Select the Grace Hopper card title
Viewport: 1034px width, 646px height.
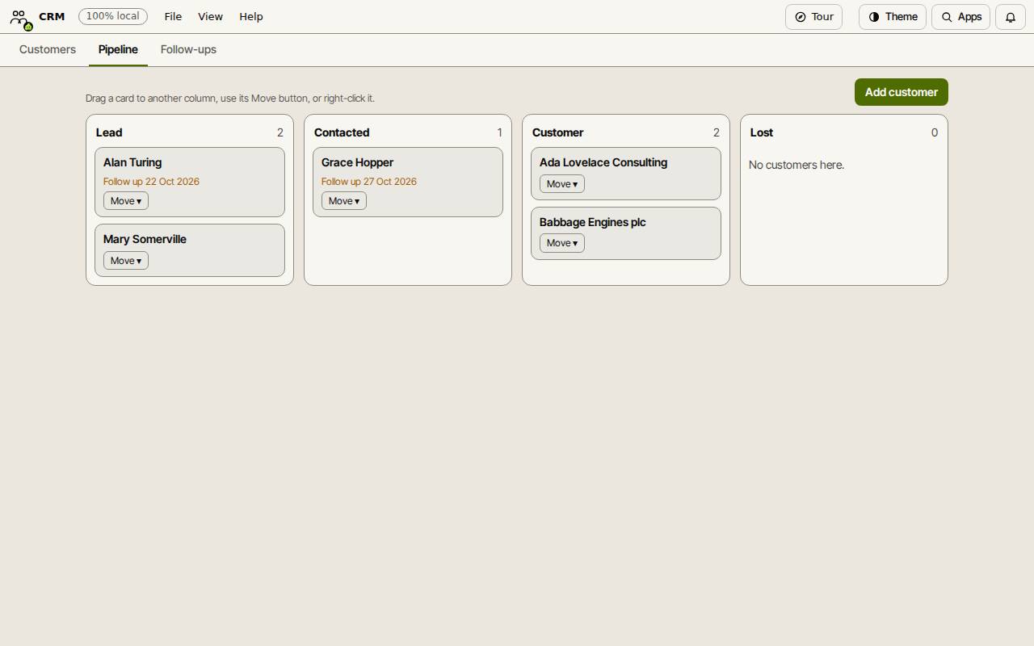point(357,162)
